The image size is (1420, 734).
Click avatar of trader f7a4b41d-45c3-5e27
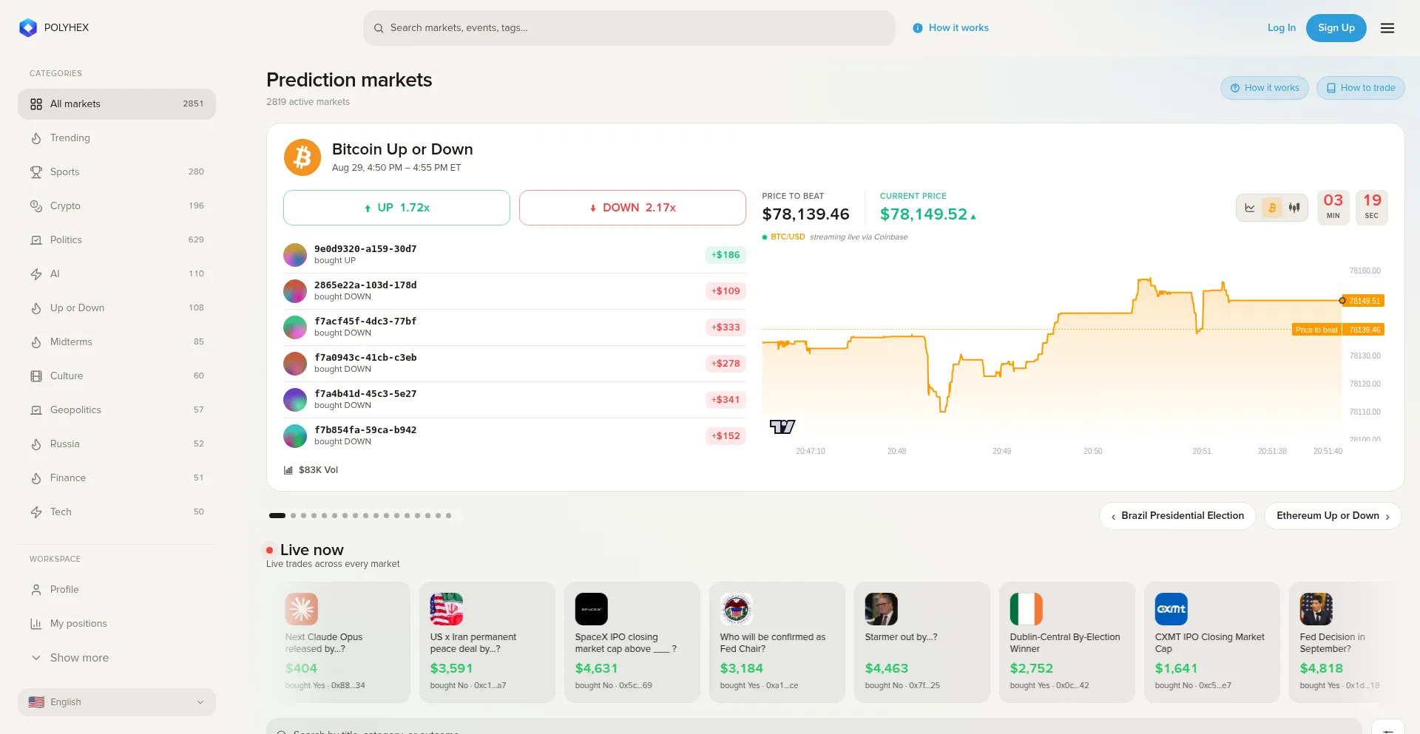[x=295, y=400]
